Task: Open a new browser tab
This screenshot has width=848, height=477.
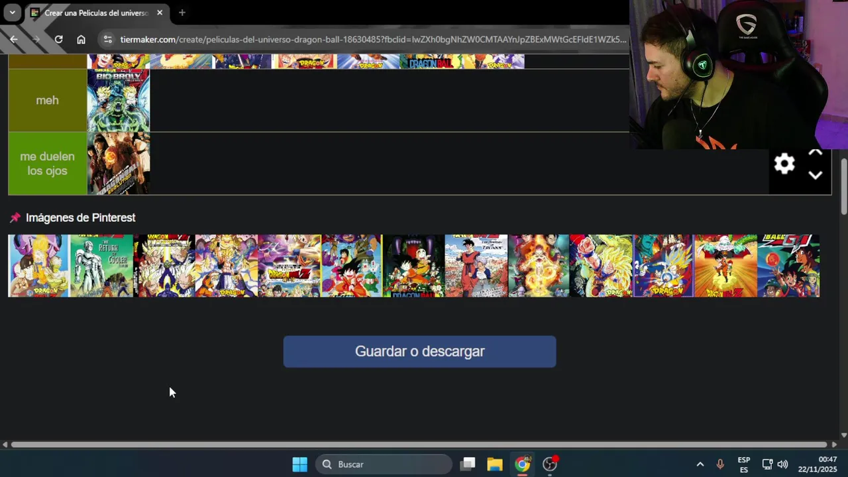Action: [x=182, y=13]
